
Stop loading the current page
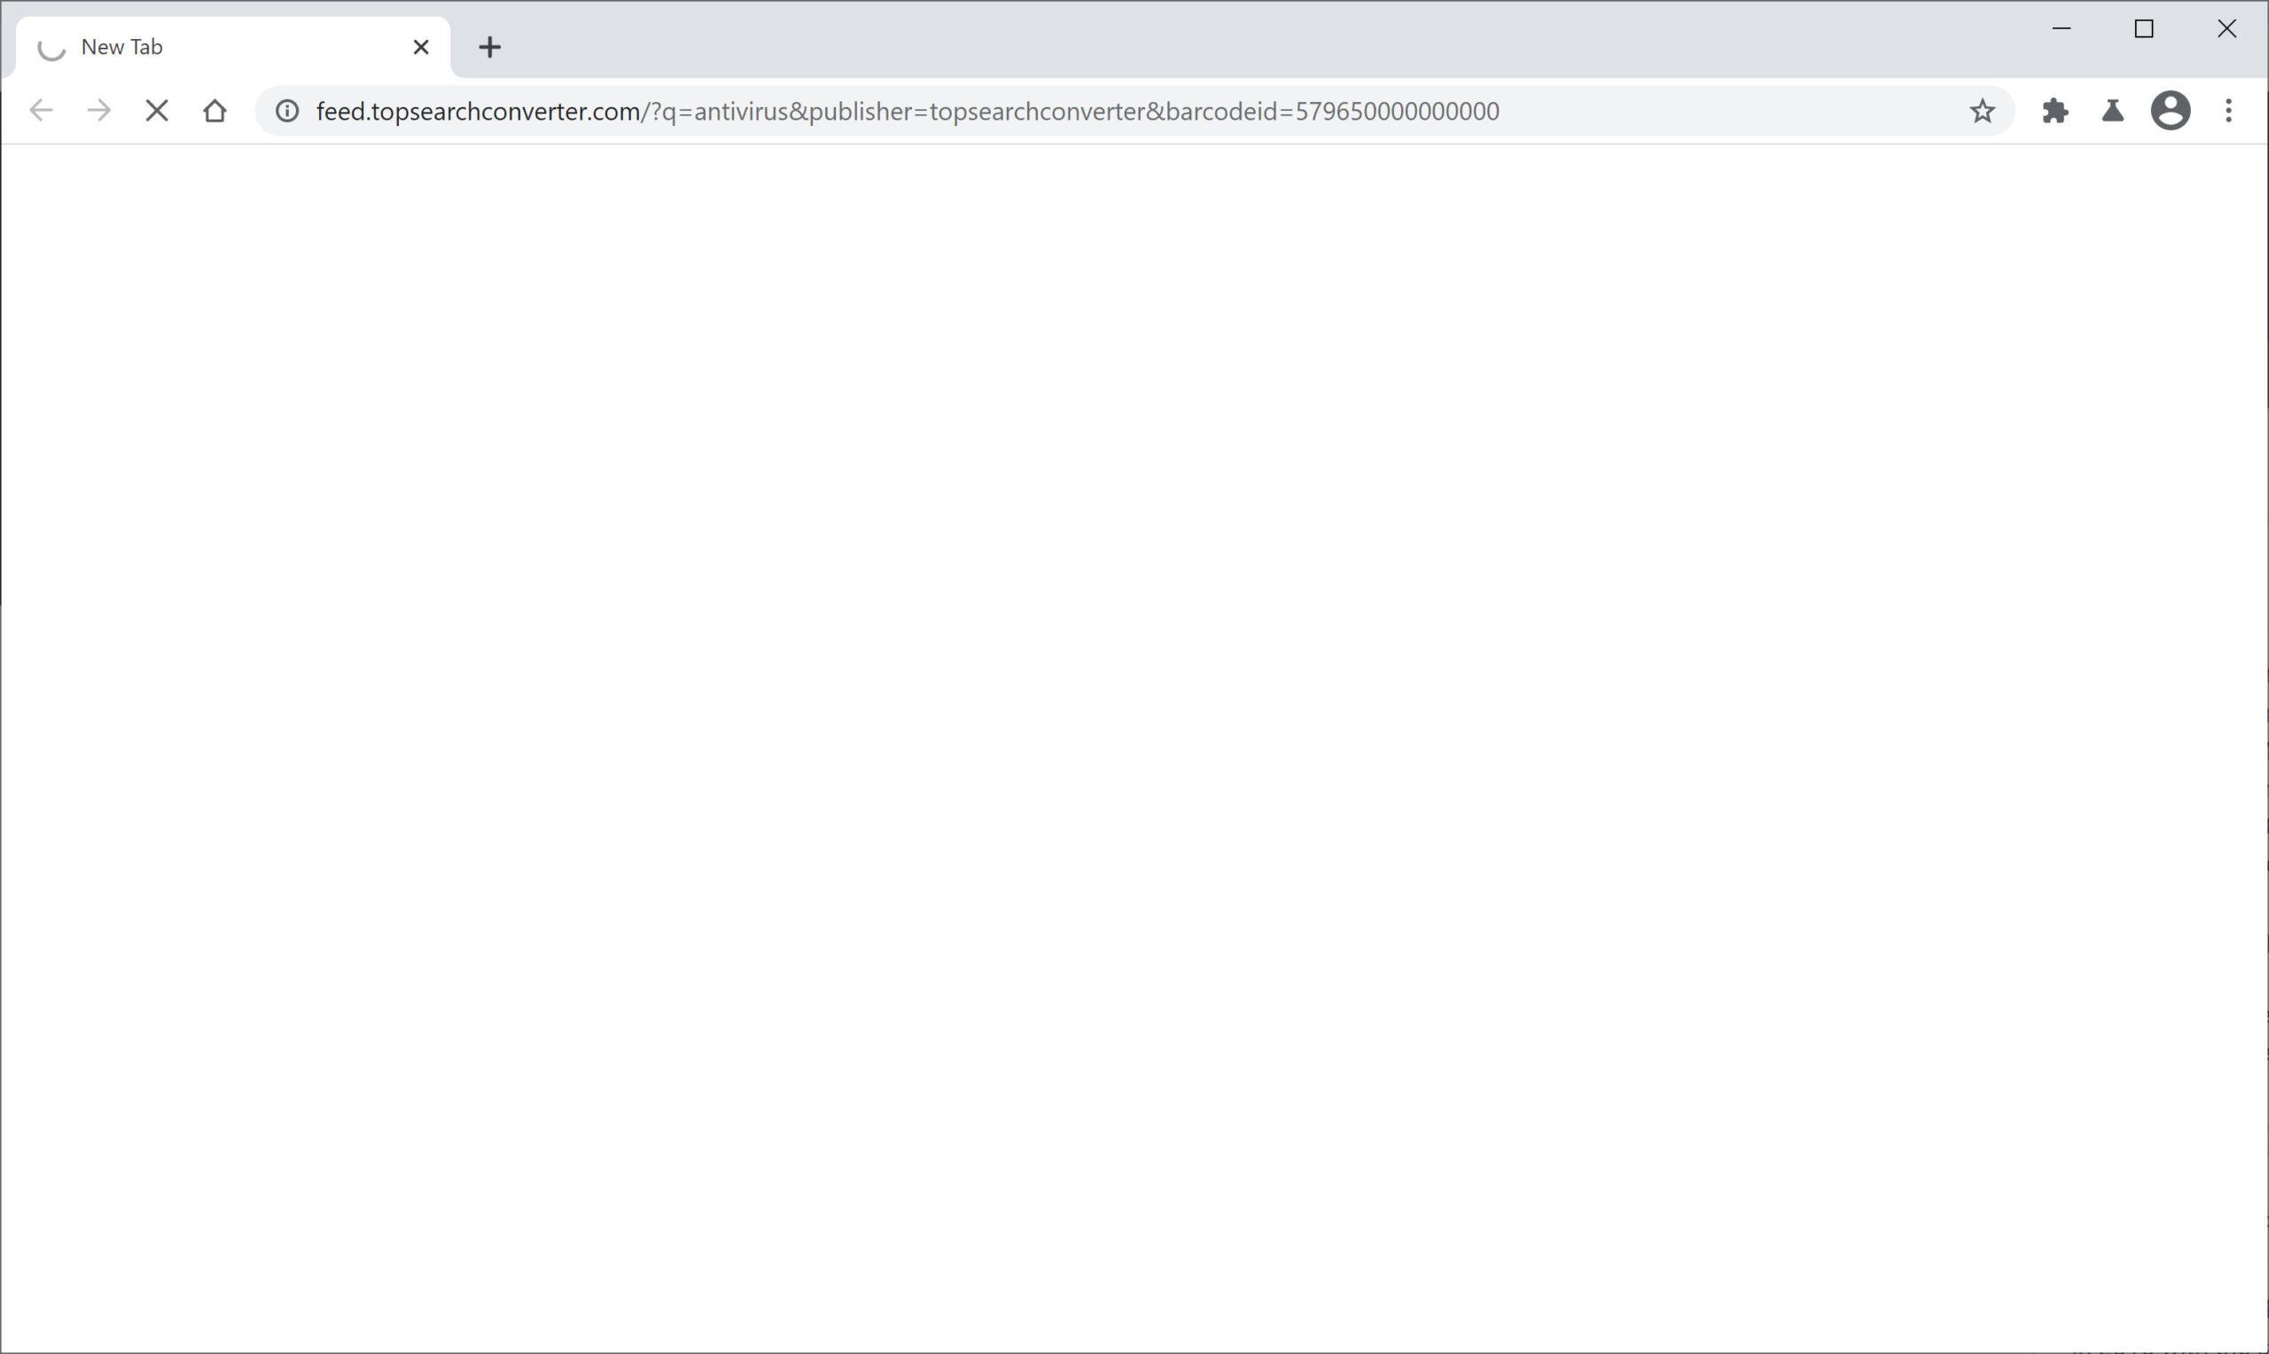pos(156,111)
